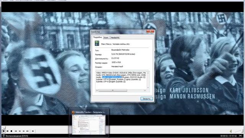Click the Воспроизведение status text
The height and width of the screenshot is (138, 245).
coord(17,136)
